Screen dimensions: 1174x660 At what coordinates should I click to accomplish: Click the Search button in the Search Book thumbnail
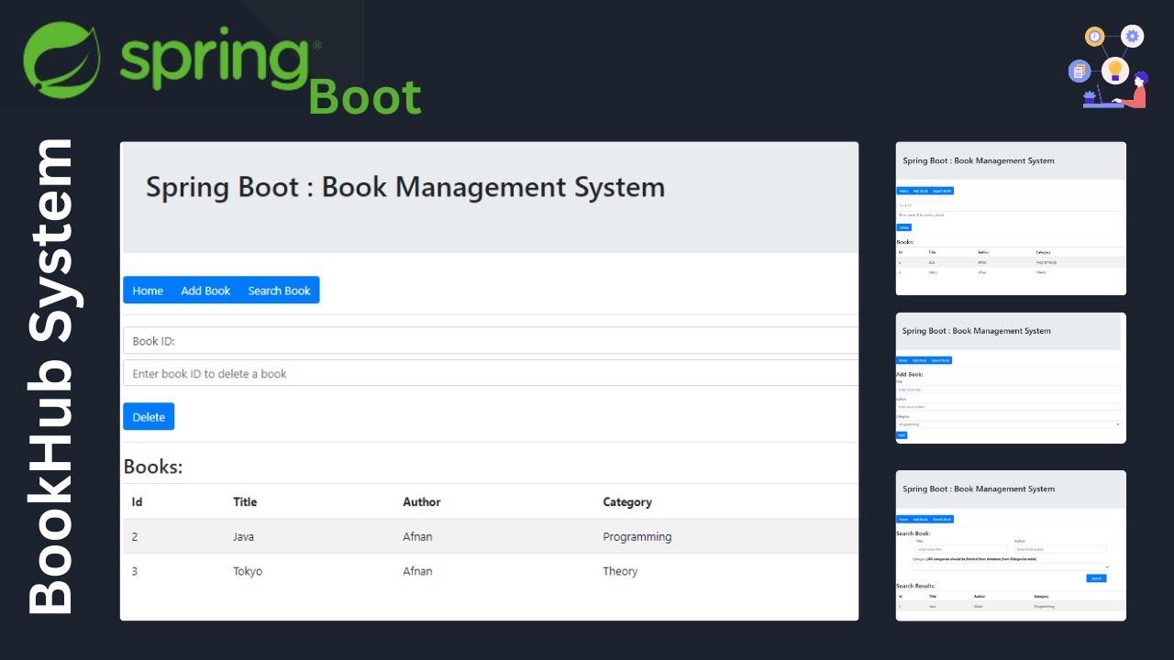pos(1096,578)
